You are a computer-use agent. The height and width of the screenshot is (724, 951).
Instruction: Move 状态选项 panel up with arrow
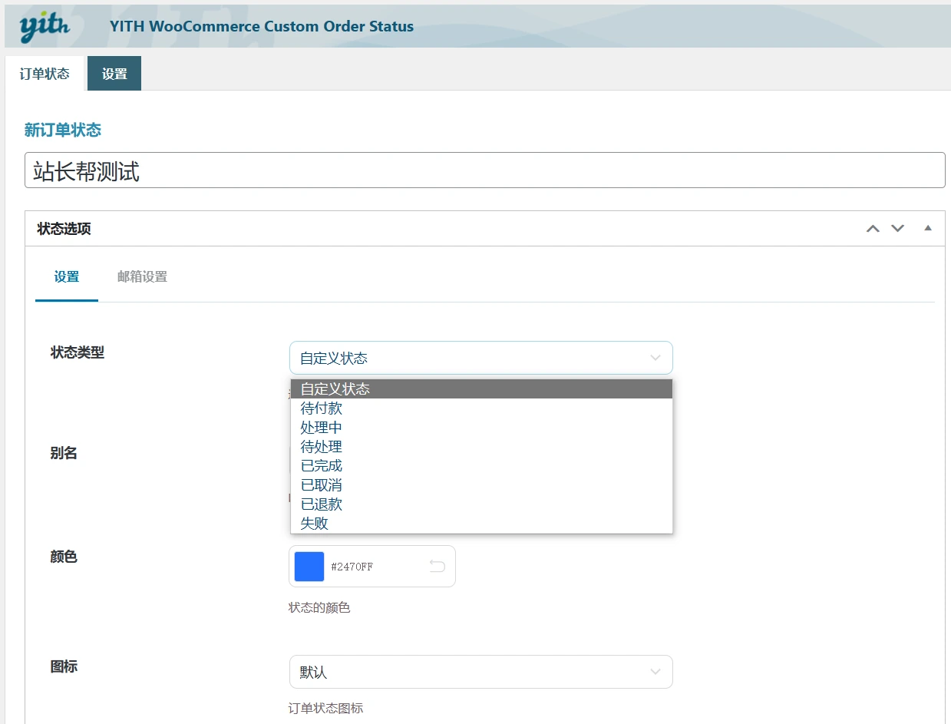pyautogui.click(x=873, y=229)
